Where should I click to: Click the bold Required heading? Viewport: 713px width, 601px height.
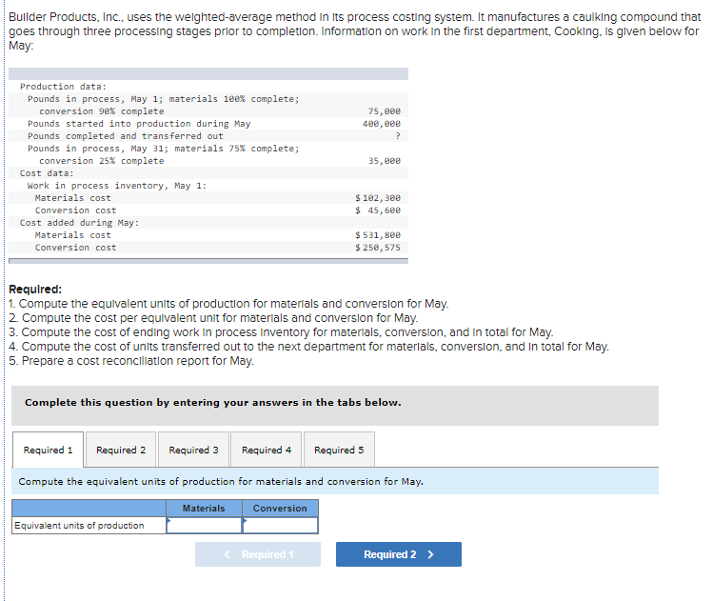pyautogui.click(x=35, y=290)
